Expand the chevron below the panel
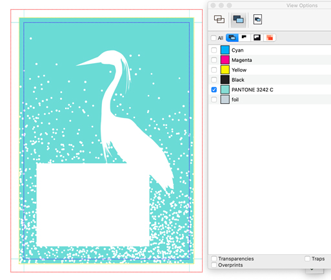The height and width of the screenshot is (280, 331). click(x=312, y=269)
